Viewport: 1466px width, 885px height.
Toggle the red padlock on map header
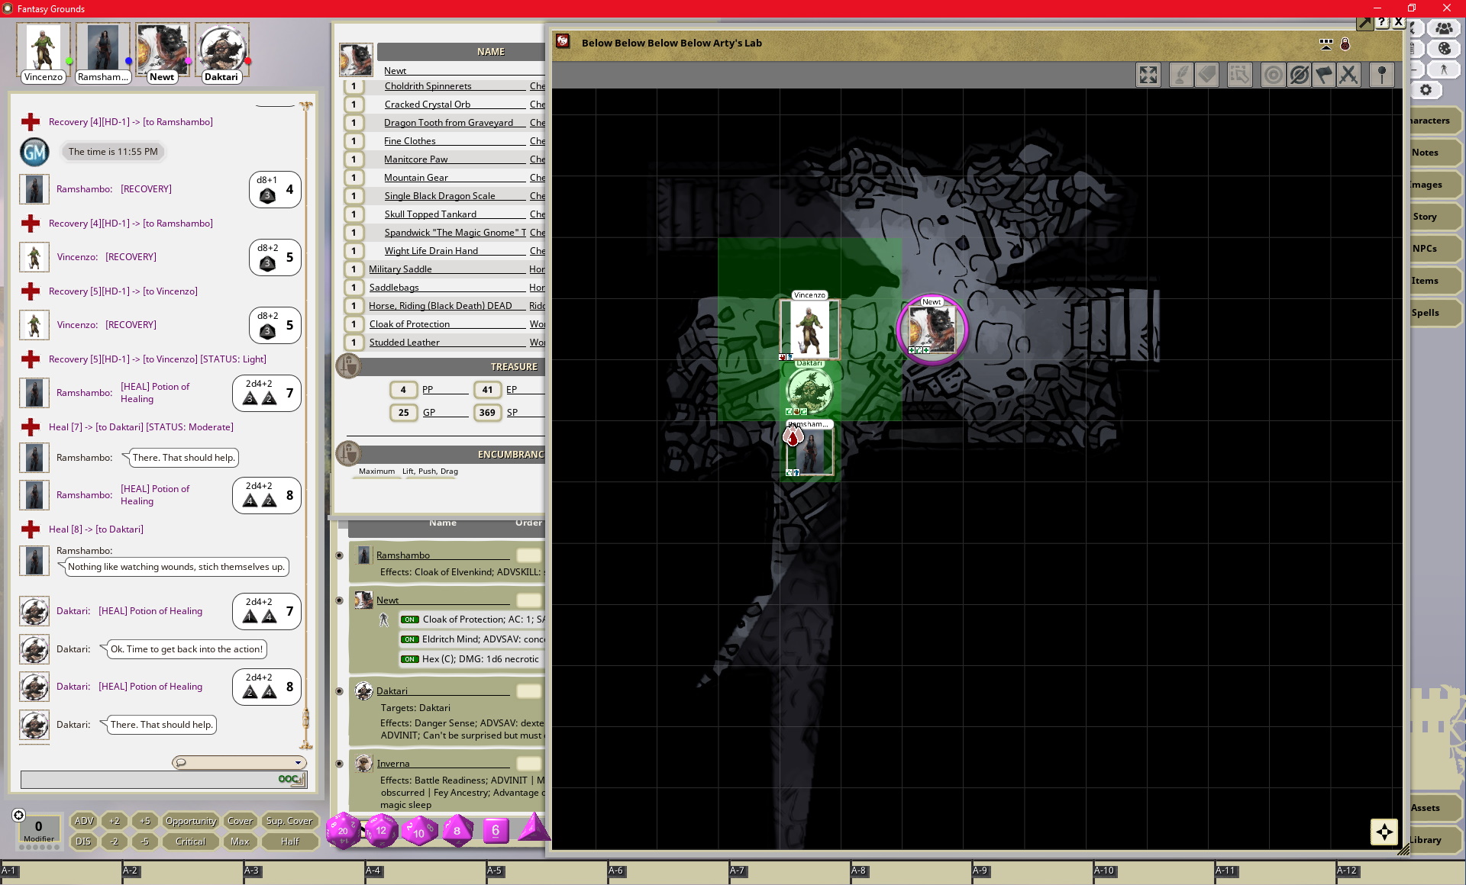coord(1345,44)
